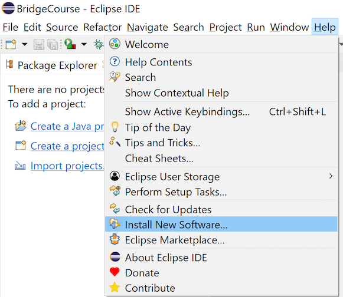Click the Debug bug toolbar icon
343x297 pixels.
point(99,44)
